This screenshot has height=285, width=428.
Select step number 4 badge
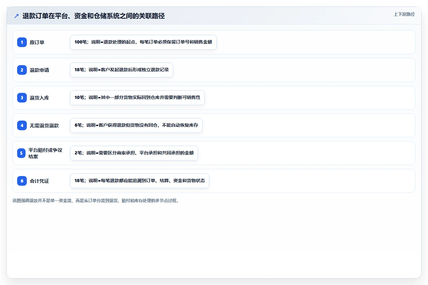22,125
